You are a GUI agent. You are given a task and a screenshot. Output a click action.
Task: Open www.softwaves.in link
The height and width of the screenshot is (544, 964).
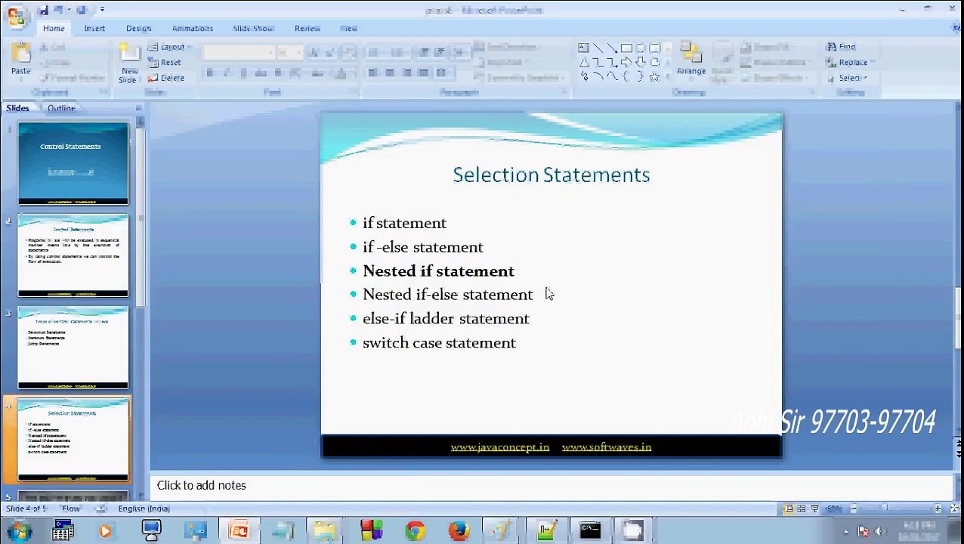[607, 447]
